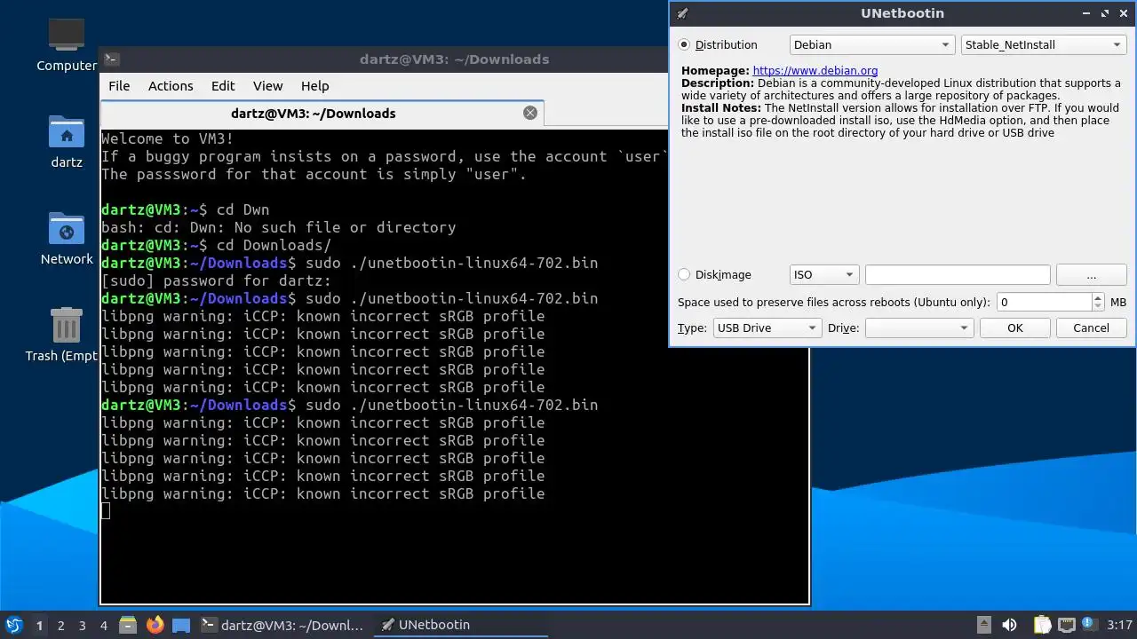Switch to virtual desktop 4
1137x639 pixels.
[103, 625]
